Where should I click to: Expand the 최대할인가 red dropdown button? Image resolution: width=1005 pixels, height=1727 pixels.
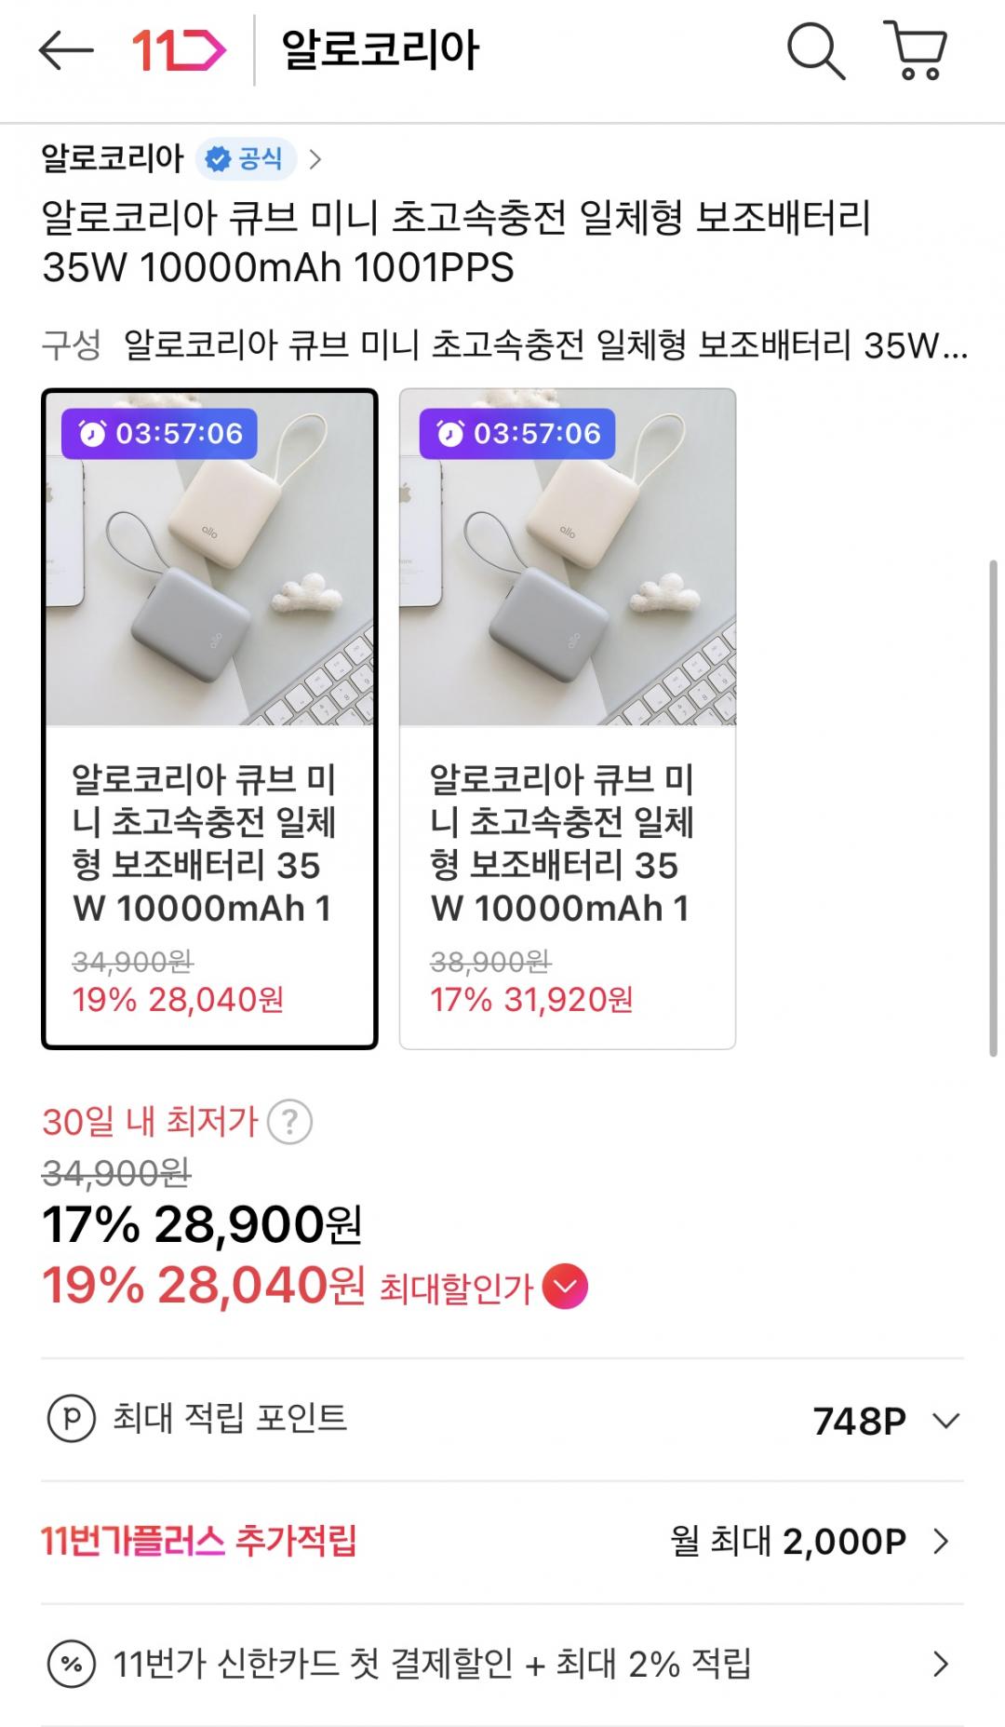565,1288
